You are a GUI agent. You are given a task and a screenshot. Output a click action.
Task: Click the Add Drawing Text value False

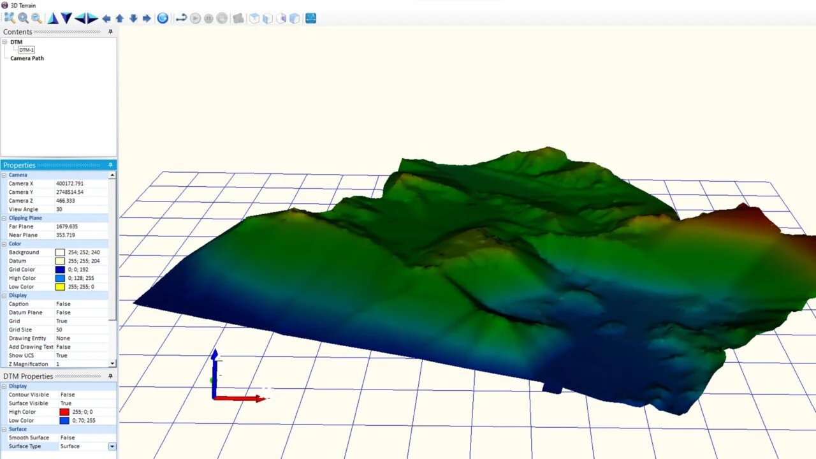pos(63,347)
